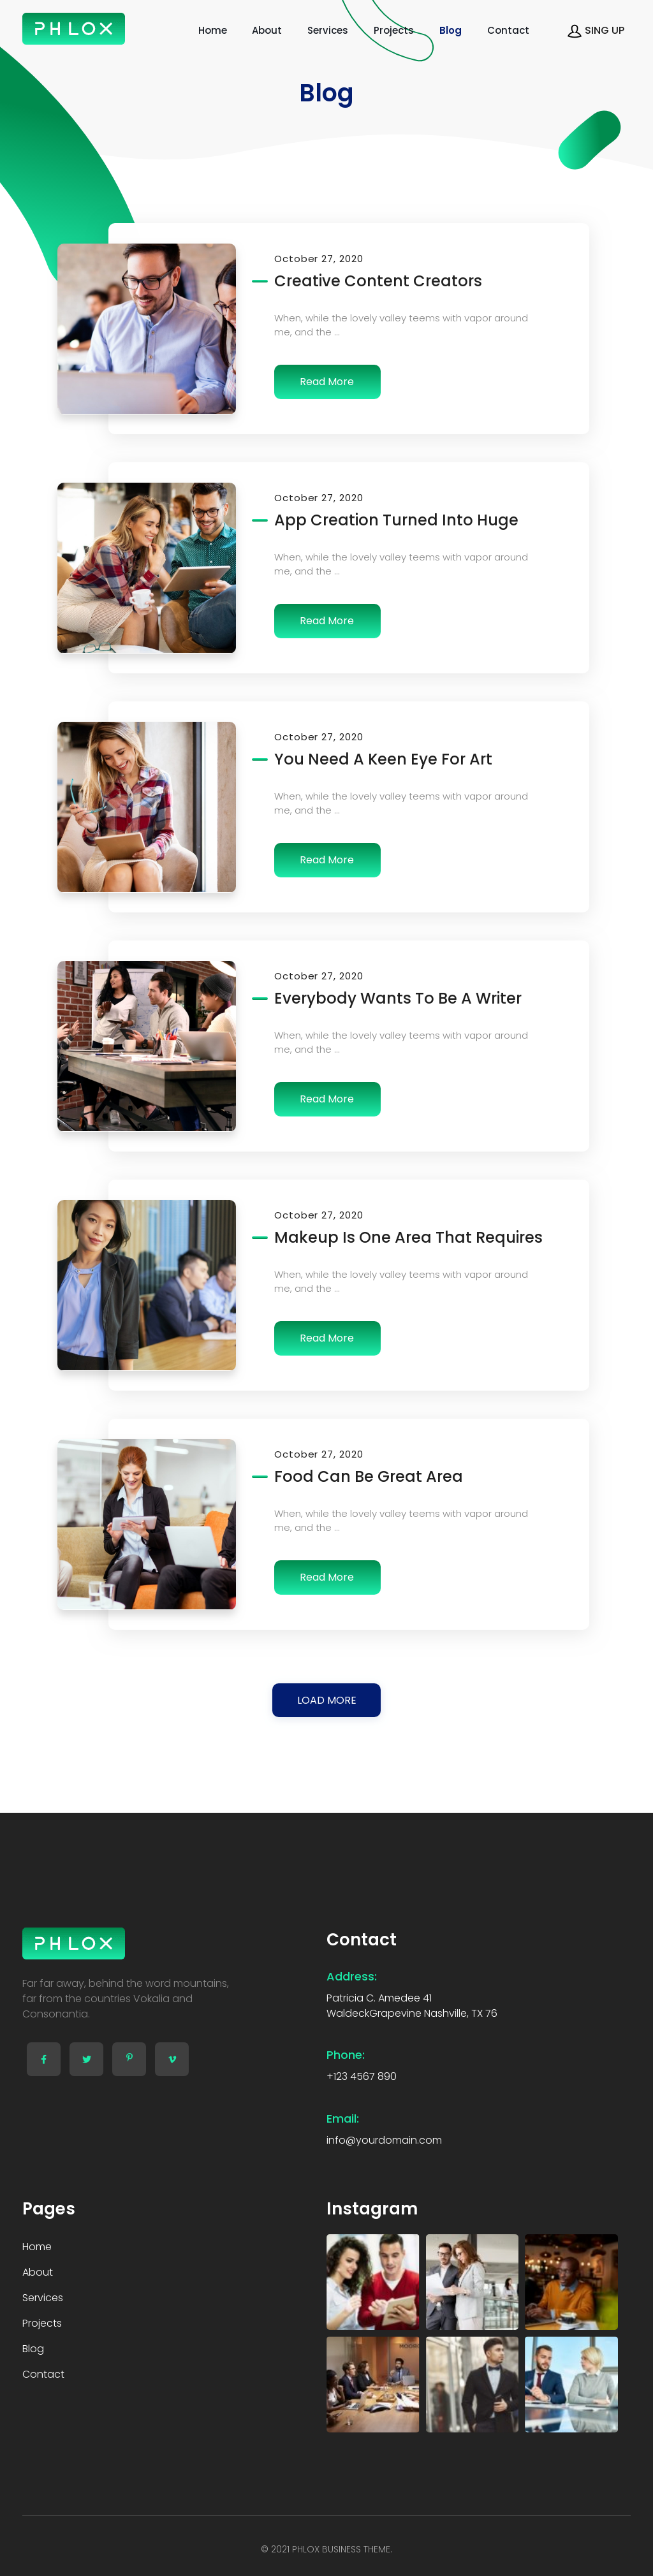The width and height of the screenshot is (653, 2576).
Task: Go to the Projects menu item
Action: click(393, 30)
